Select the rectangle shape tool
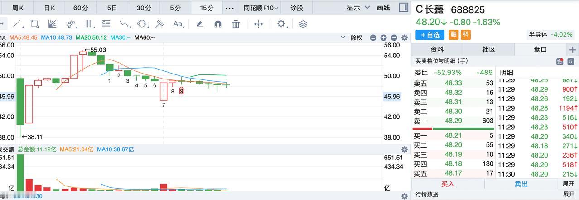Screen dimensions: 579x200 [34, 24]
